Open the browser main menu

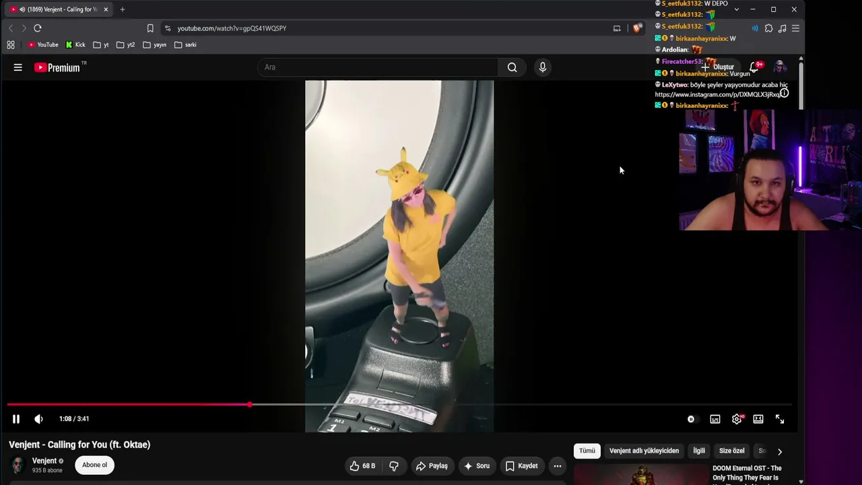(795, 28)
